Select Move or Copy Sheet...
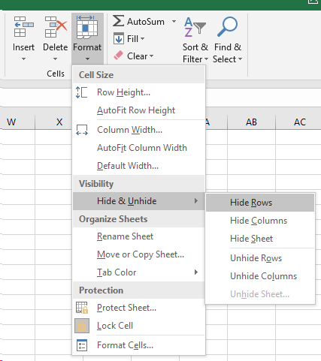The width and height of the screenshot is (321, 361). coord(139,254)
